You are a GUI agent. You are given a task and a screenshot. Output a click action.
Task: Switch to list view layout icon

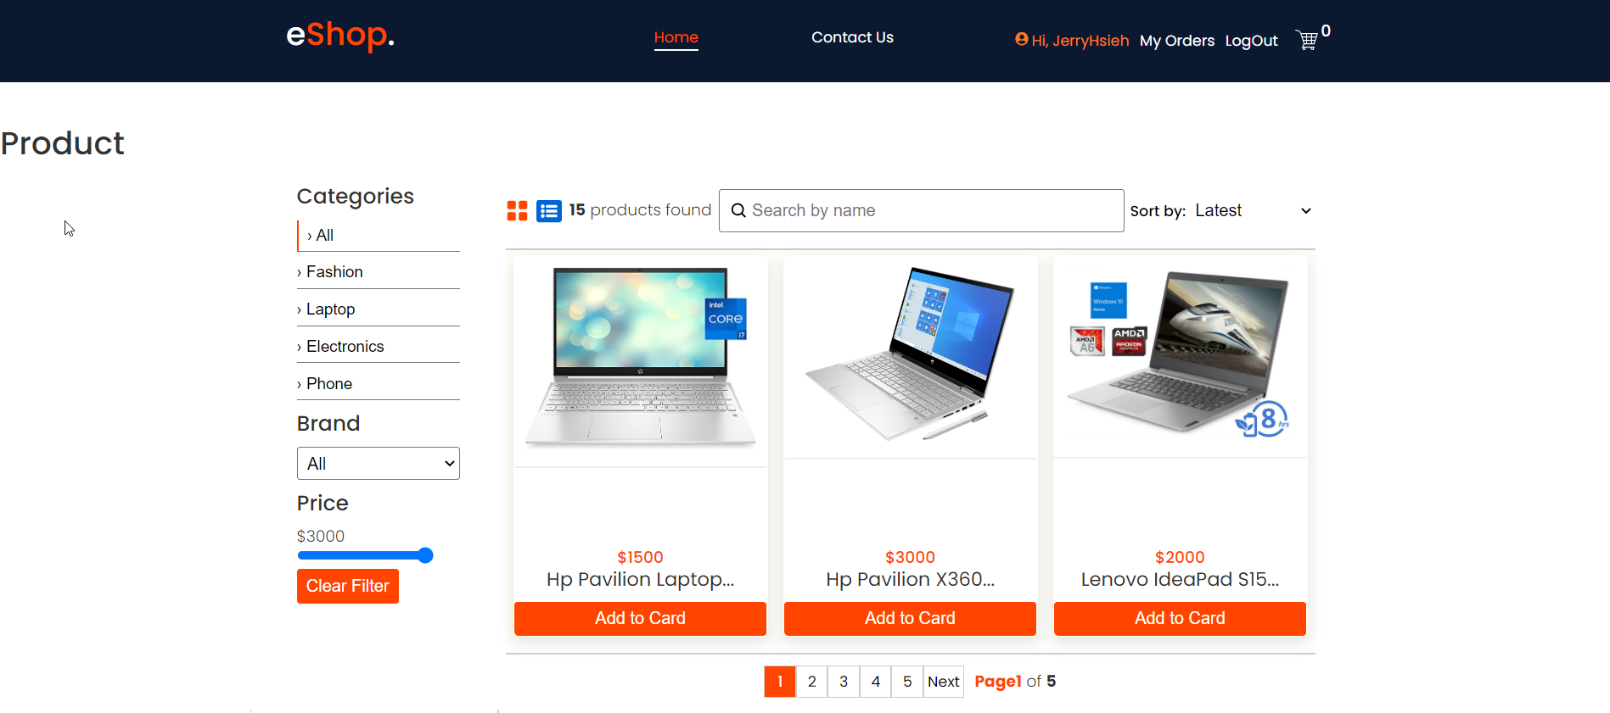click(549, 211)
